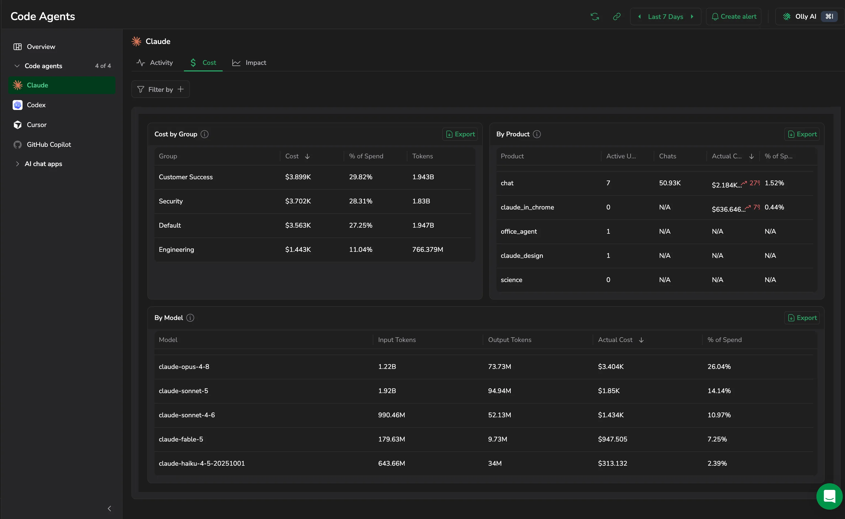845x519 pixels.
Task: Sort by % of Spend in group table
Action: (x=366, y=156)
